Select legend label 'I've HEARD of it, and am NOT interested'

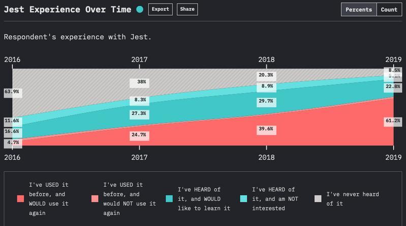click(275, 199)
